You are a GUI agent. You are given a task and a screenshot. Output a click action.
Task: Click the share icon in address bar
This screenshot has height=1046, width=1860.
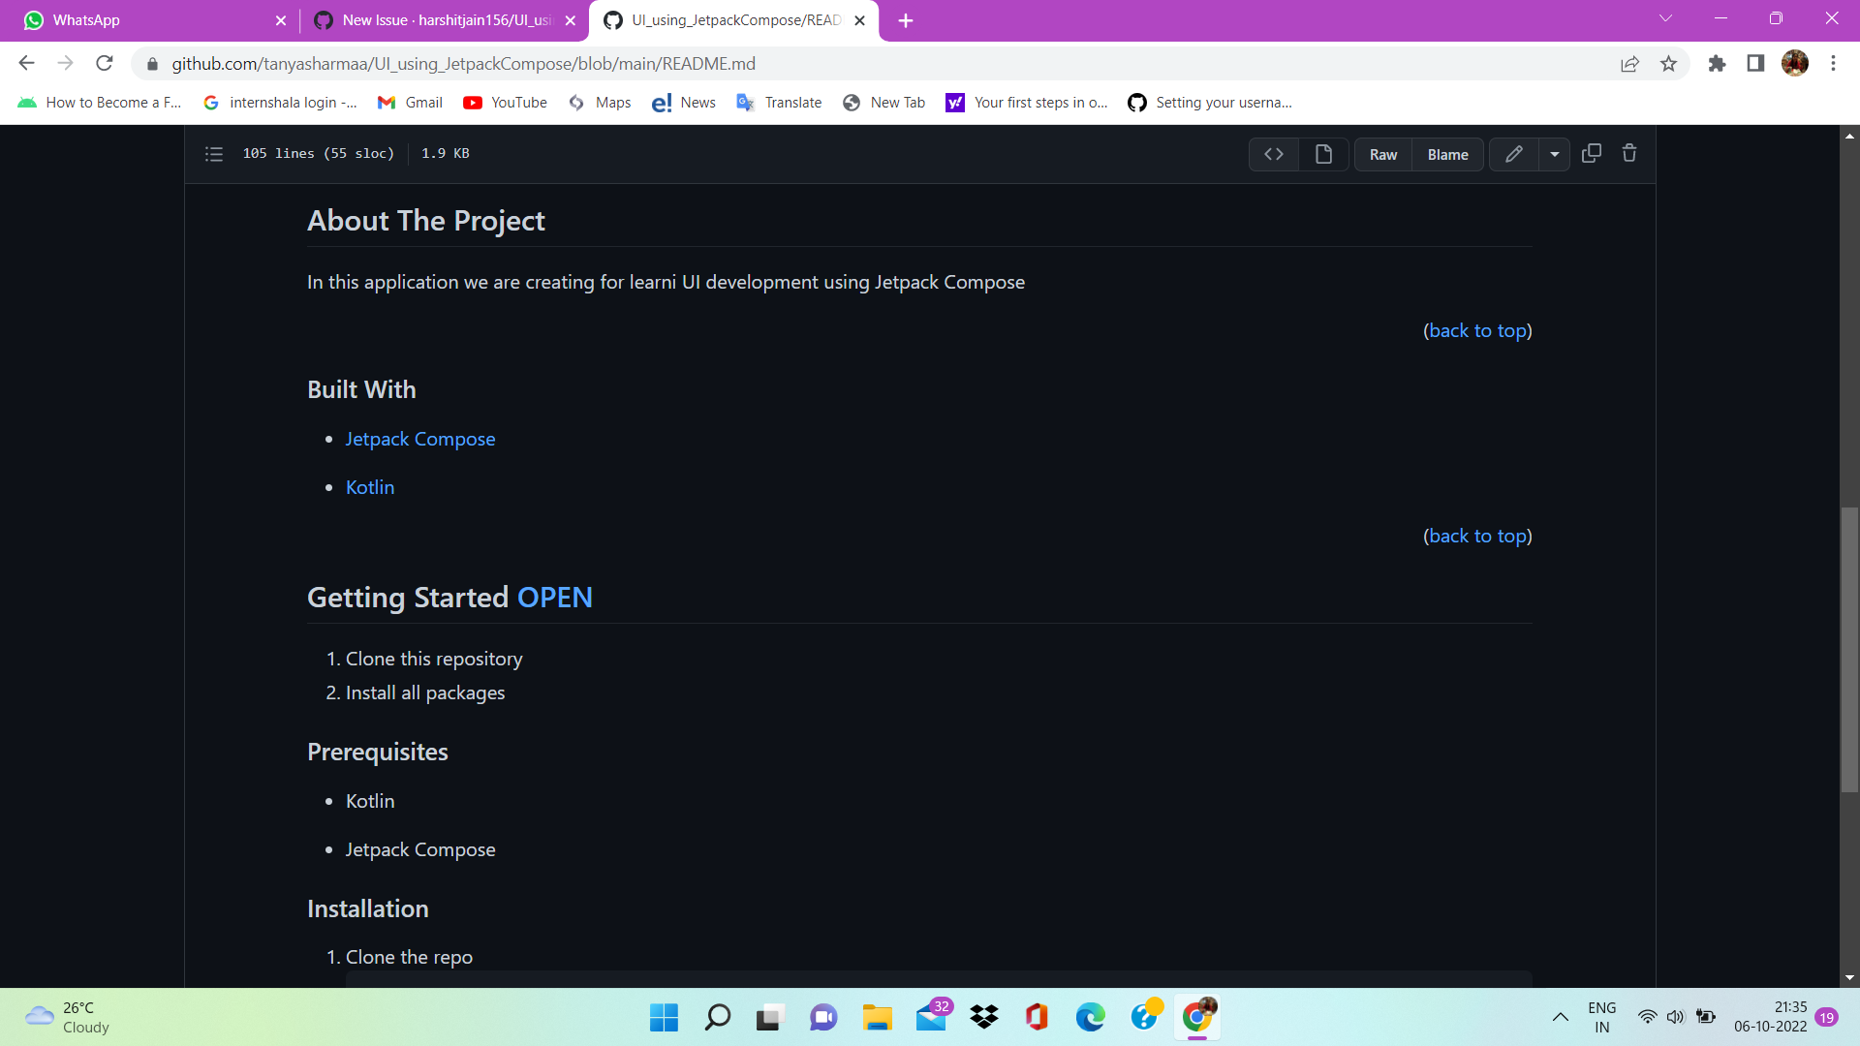(1630, 63)
